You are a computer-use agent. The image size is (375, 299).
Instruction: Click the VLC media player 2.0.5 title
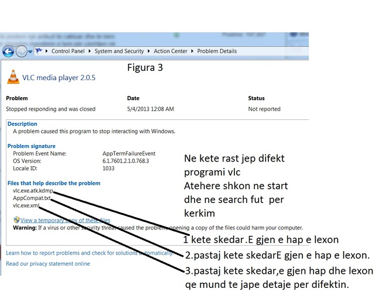(59, 78)
